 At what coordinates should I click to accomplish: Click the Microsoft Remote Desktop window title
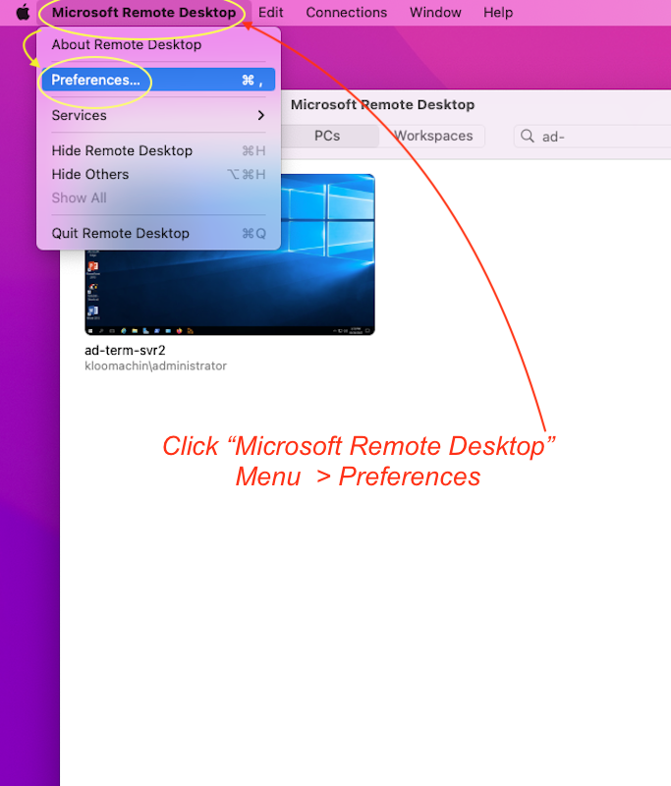pos(382,104)
